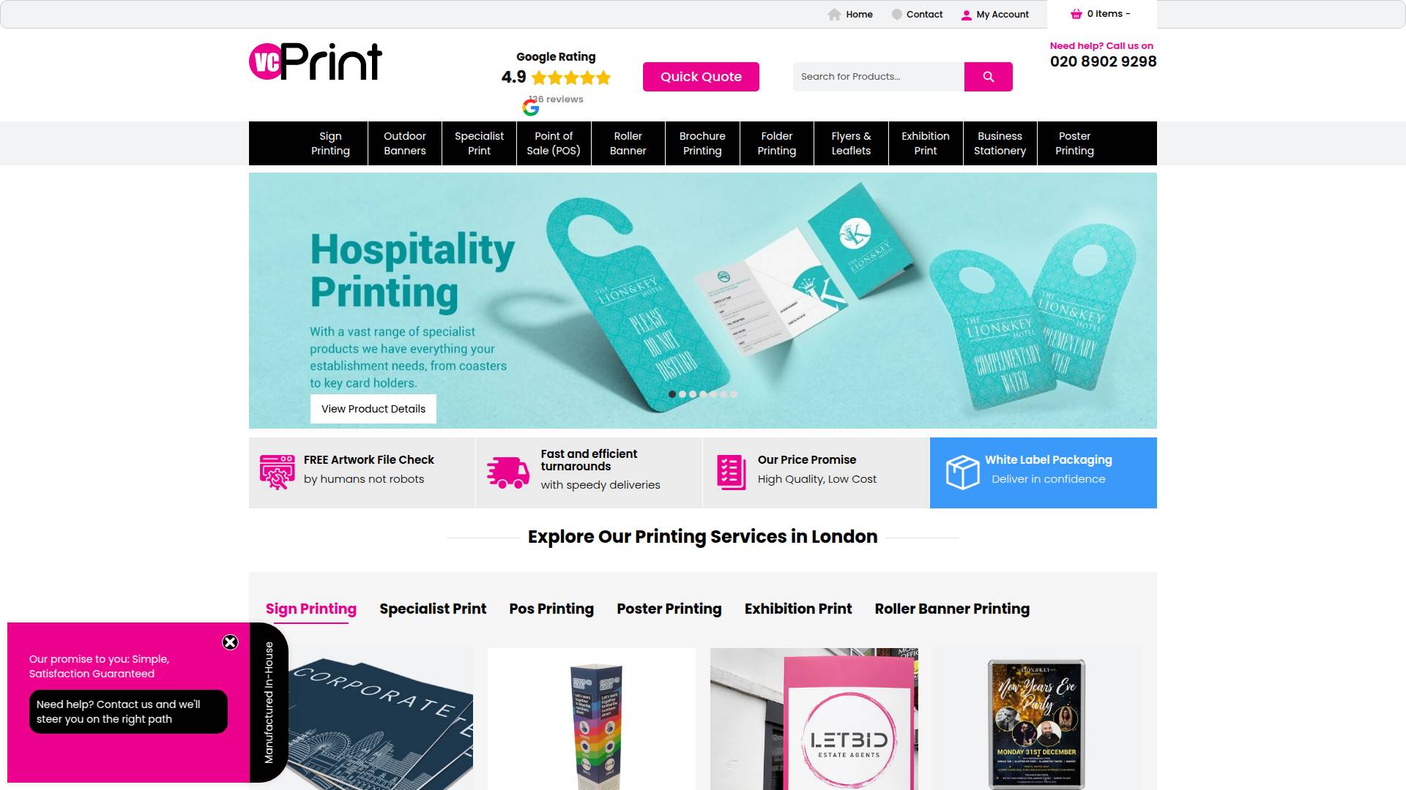This screenshot has height=790, width=1406.
Task: Switch to the Specialist Print tab
Action: (x=433, y=609)
